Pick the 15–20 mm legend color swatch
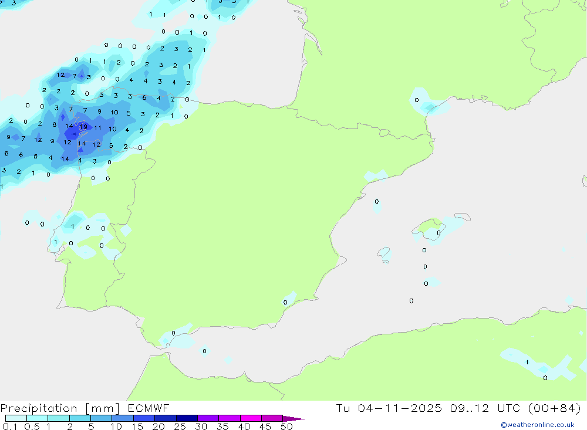This screenshot has height=430, width=587. point(144,418)
